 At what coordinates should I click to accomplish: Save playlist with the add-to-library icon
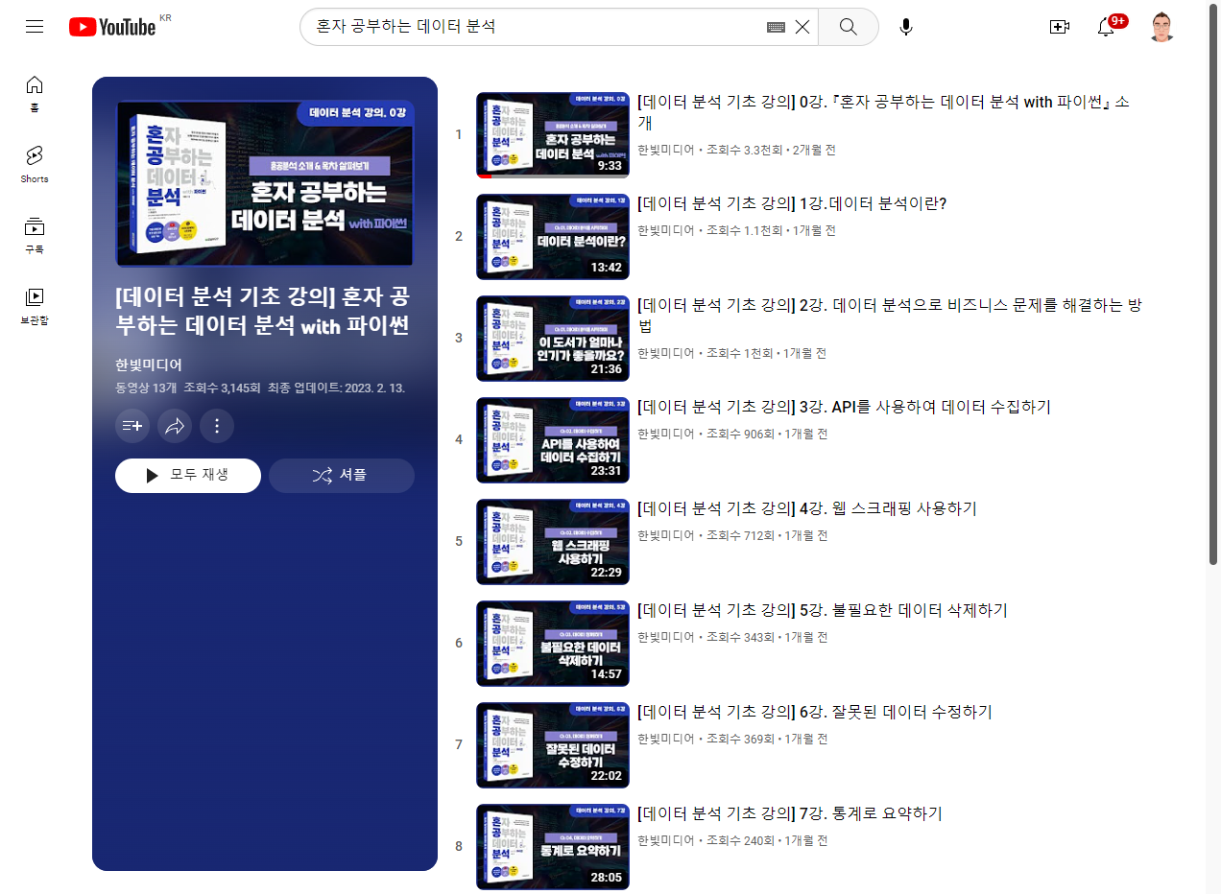132,426
